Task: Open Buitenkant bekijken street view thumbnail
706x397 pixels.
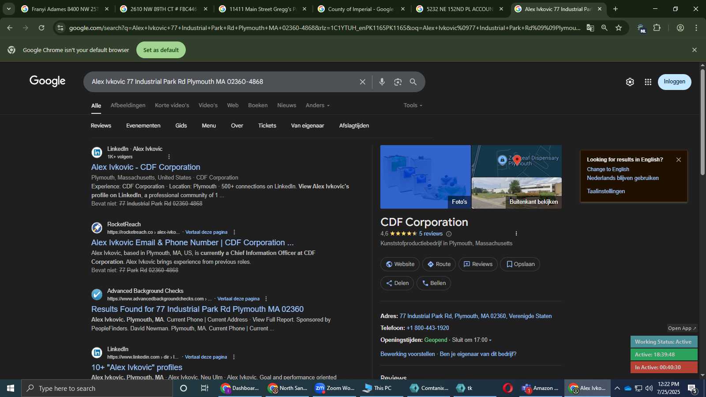Action: pyautogui.click(x=517, y=193)
